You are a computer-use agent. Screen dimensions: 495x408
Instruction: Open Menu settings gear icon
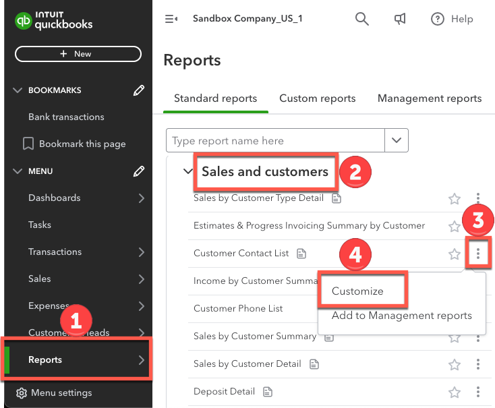coord(22,392)
